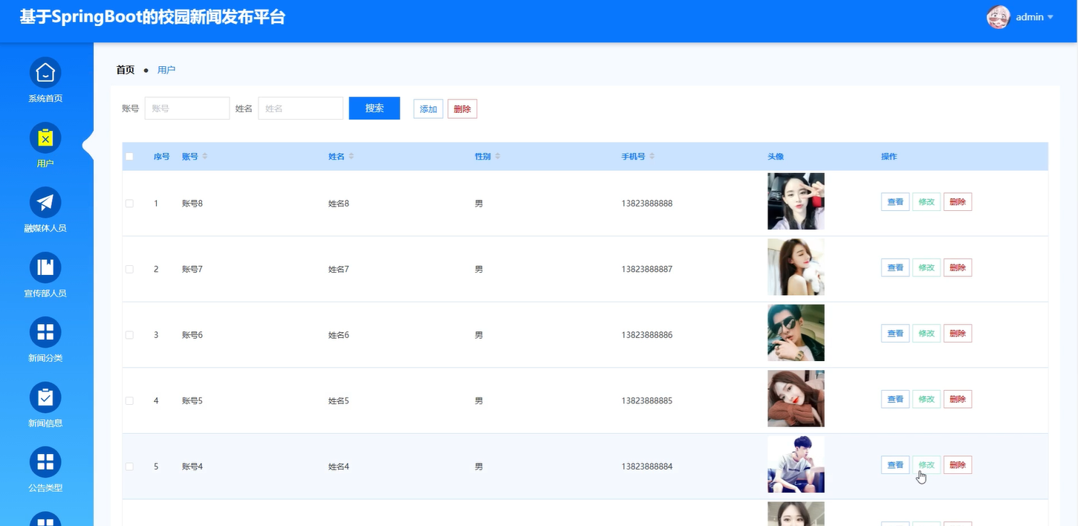The width and height of the screenshot is (1078, 526).
Task: Delete 账号6 row
Action: click(x=958, y=334)
